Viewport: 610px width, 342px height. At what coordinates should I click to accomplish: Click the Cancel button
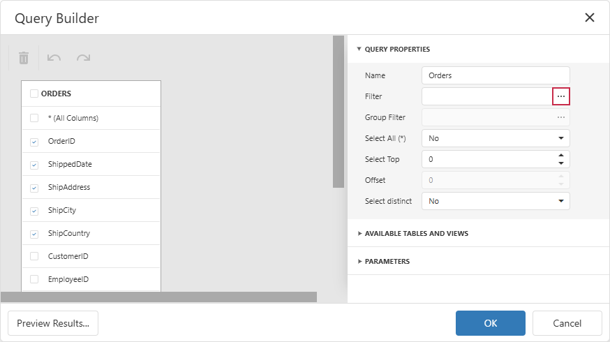567,323
